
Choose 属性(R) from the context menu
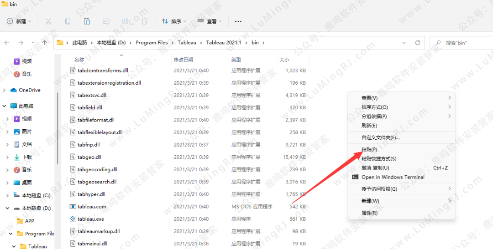(369, 213)
